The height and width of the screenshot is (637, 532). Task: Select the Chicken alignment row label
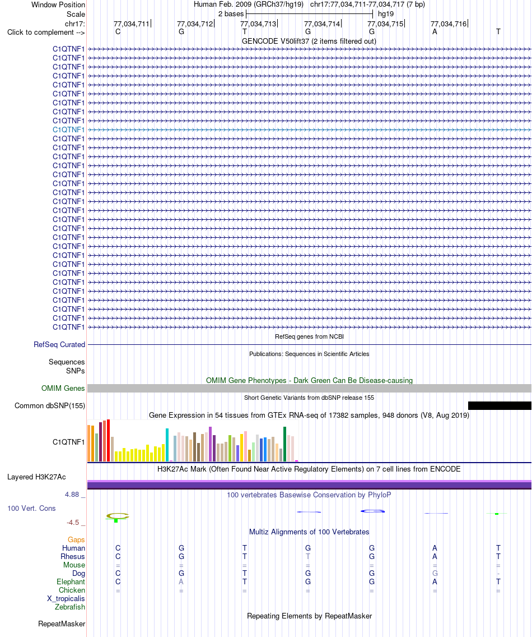click(72, 590)
